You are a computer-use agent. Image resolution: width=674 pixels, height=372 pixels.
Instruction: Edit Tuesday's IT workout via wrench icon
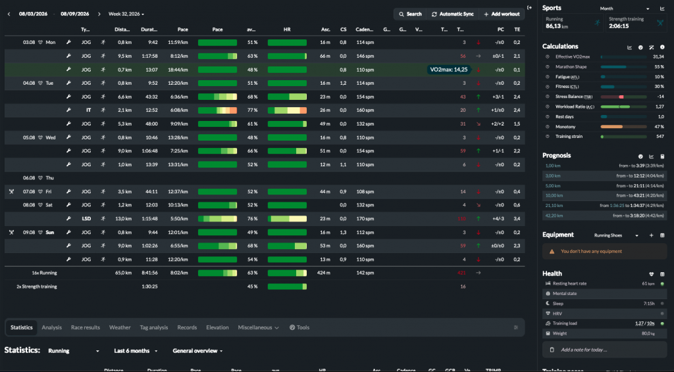point(68,110)
